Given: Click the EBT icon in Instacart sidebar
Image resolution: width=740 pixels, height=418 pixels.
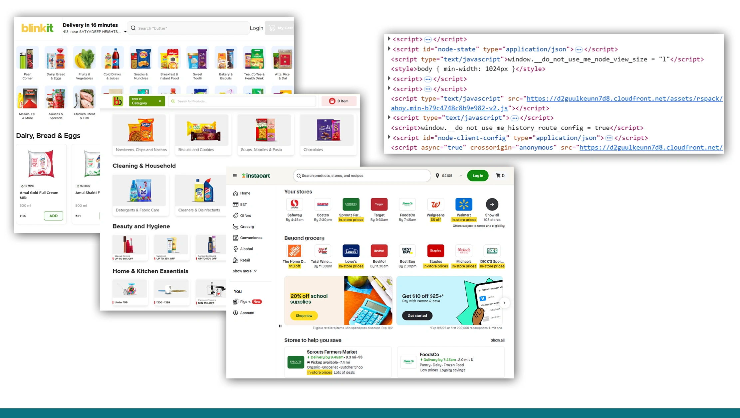Looking at the screenshot, I should point(236,204).
